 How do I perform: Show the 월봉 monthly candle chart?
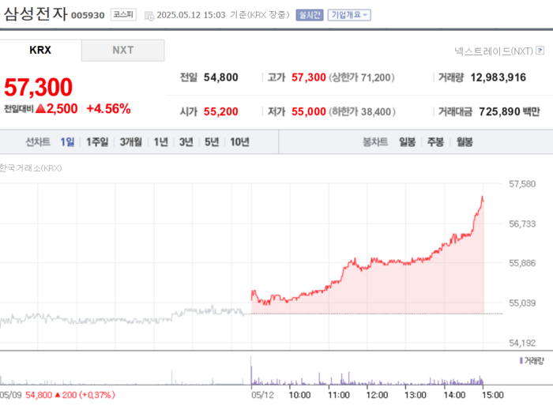point(465,142)
